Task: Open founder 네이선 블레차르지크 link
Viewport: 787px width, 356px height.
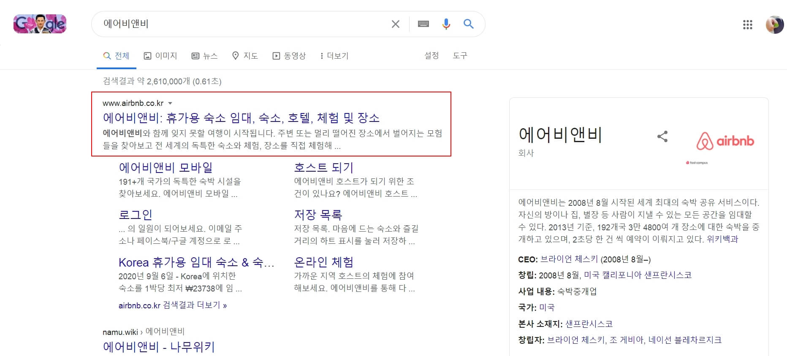Action: click(685, 340)
